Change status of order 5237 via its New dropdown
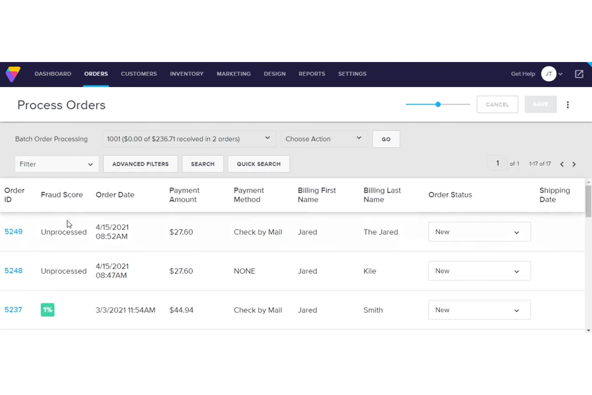592x395 pixels. tap(479, 310)
